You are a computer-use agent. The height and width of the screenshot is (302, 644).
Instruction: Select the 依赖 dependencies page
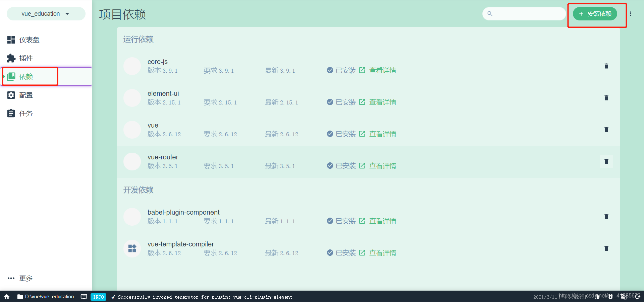(x=46, y=77)
